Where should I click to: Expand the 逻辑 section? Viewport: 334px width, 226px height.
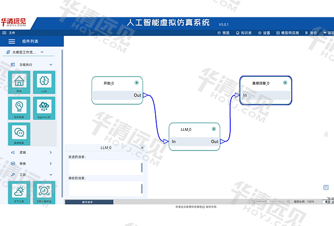point(50,153)
